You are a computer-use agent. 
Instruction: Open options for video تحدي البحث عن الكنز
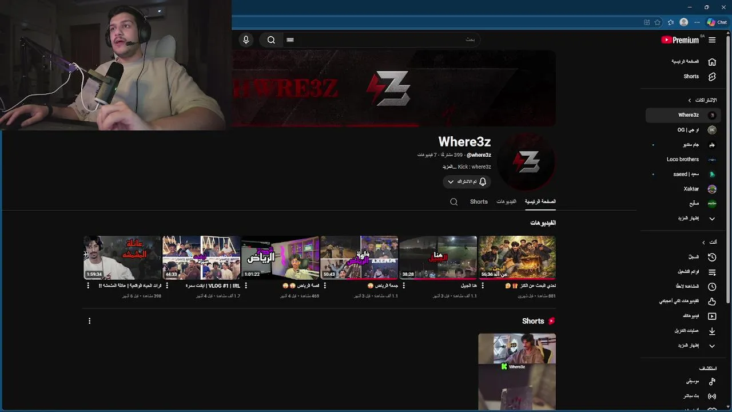click(483, 286)
